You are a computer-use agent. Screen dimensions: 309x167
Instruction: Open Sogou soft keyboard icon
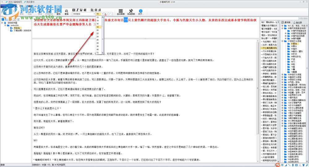click(296, 165)
